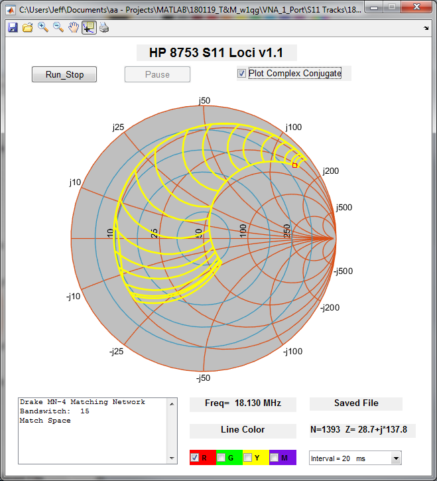The width and height of the screenshot is (437, 481).
Task: Click the j10 reactance label
Action: (75, 182)
